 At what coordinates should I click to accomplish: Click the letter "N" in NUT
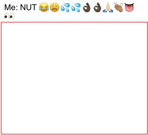[x=22, y=7]
